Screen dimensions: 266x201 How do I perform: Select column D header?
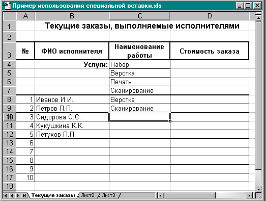point(210,16)
